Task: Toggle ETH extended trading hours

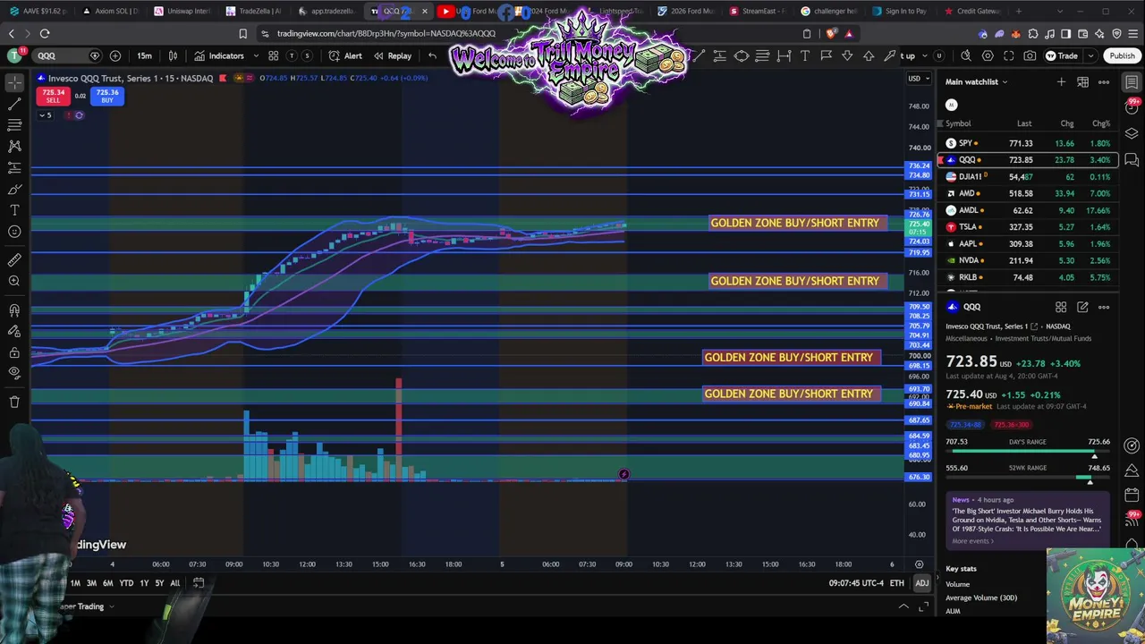Action: pyautogui.click(x=896, y=583)
